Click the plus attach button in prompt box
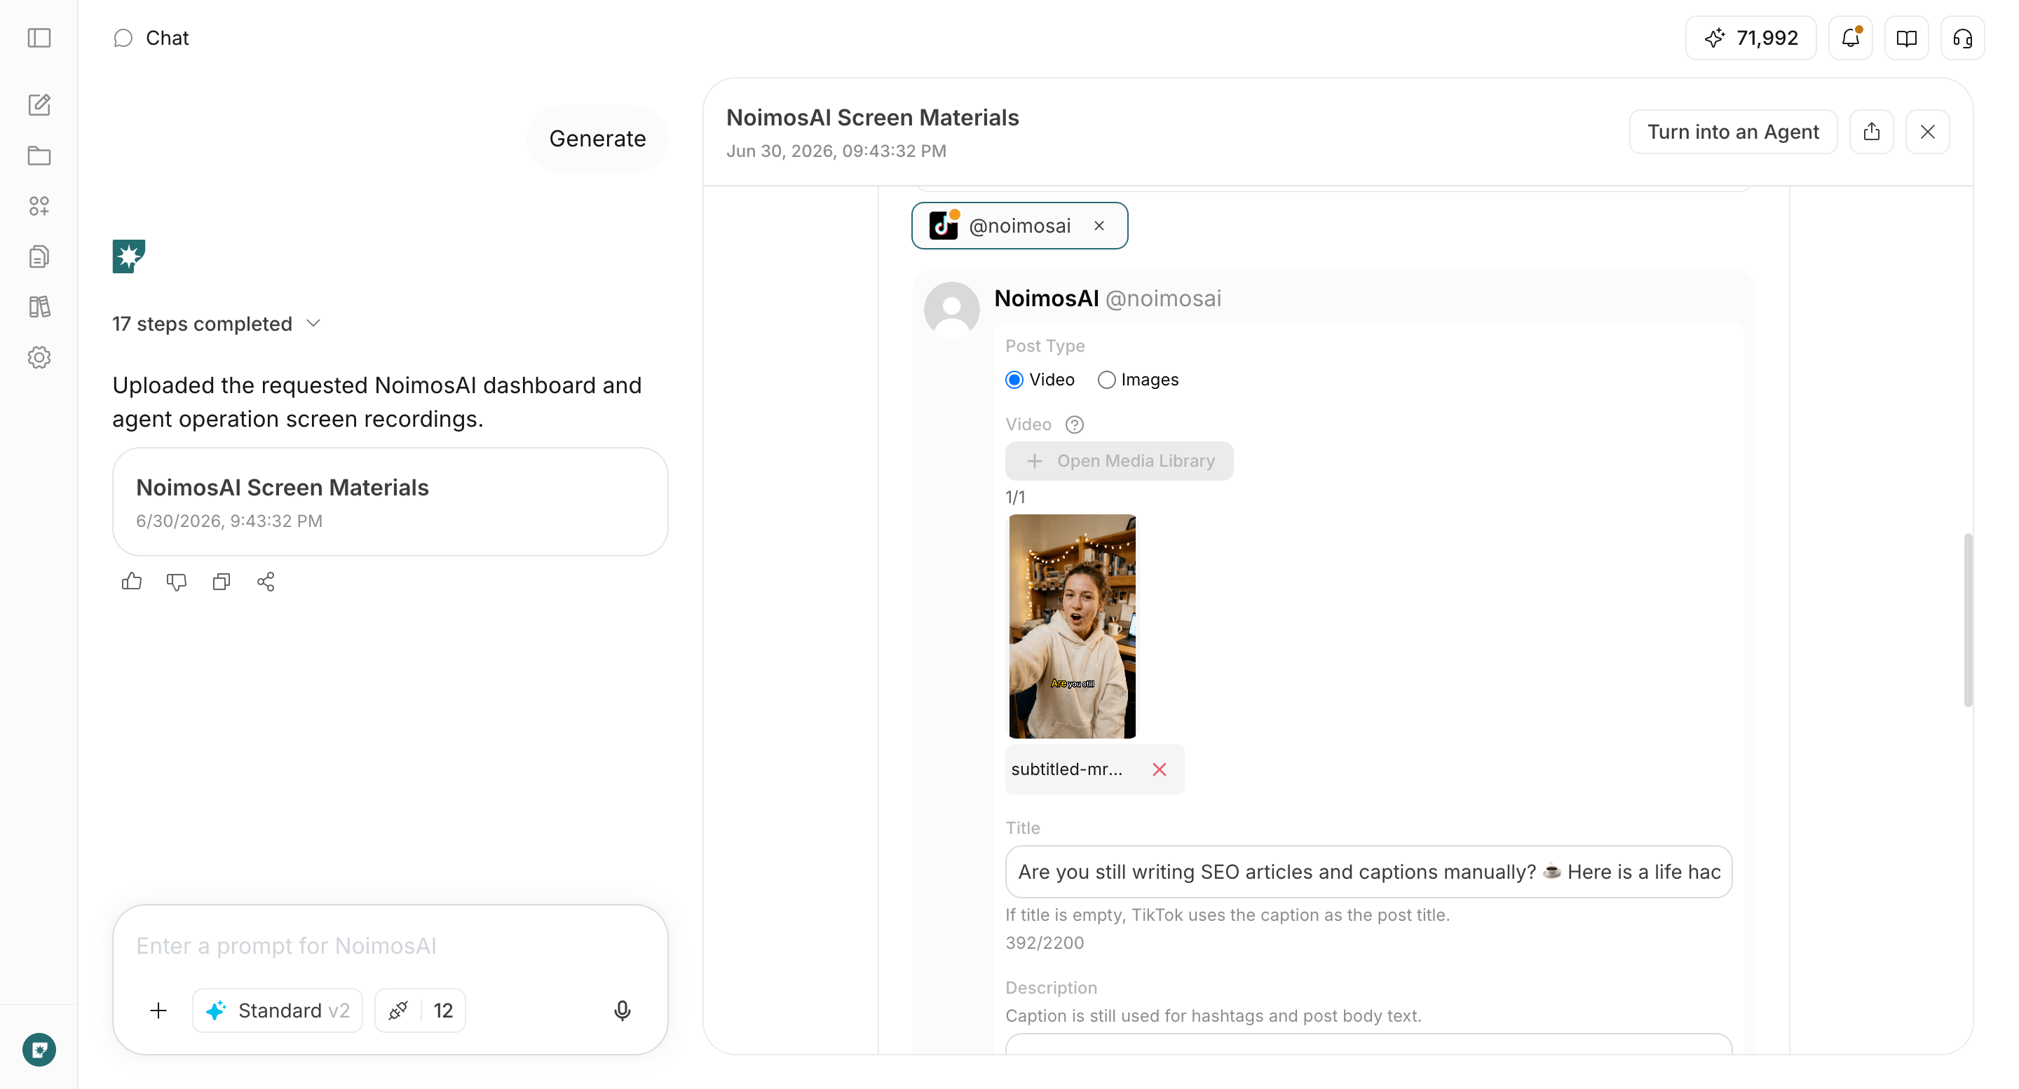Screen dimensions: 2019x1089 pos(158,1011)
